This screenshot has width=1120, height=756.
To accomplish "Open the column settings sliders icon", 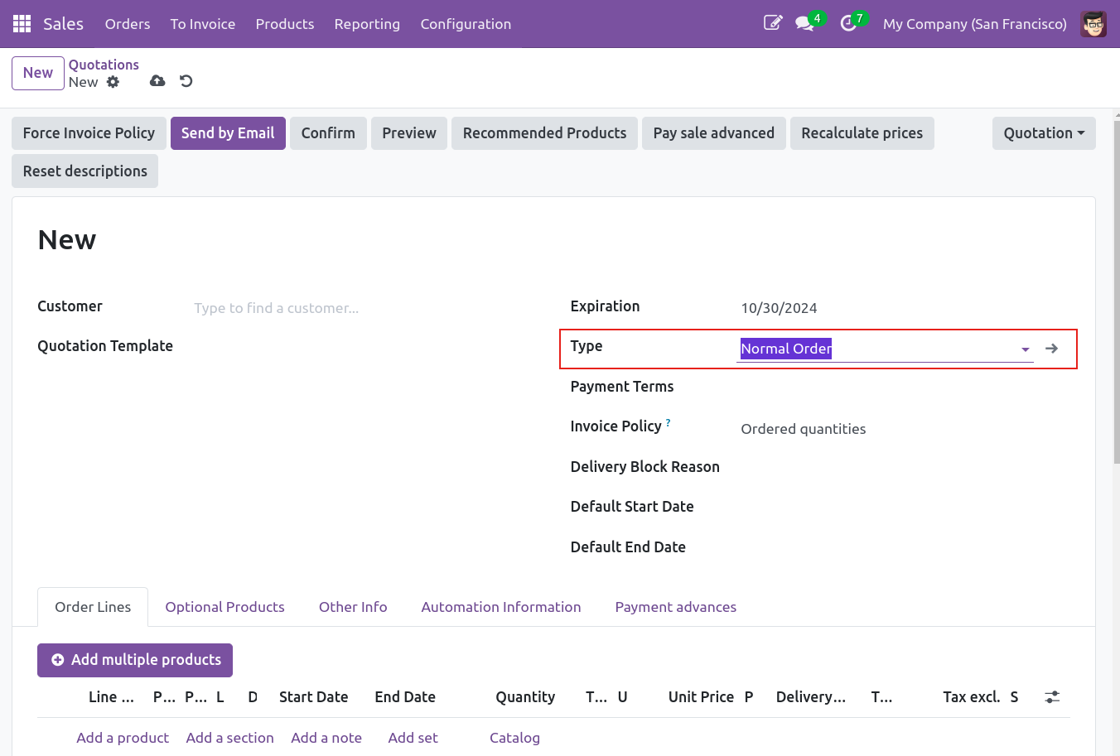I will click(x=1052, y=697).
